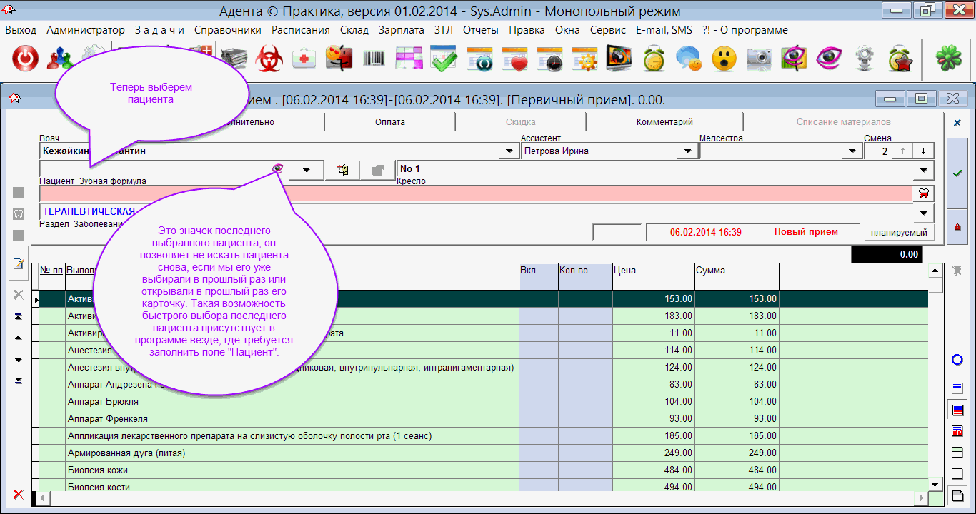Viewport: 976px width, 514px height.
Task: Toggle the blue circle option on right sidebar
Action: tap(957, 360)
